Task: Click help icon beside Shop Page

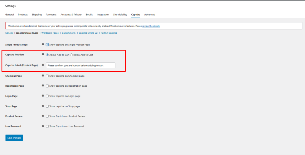Action: (43, 106)
